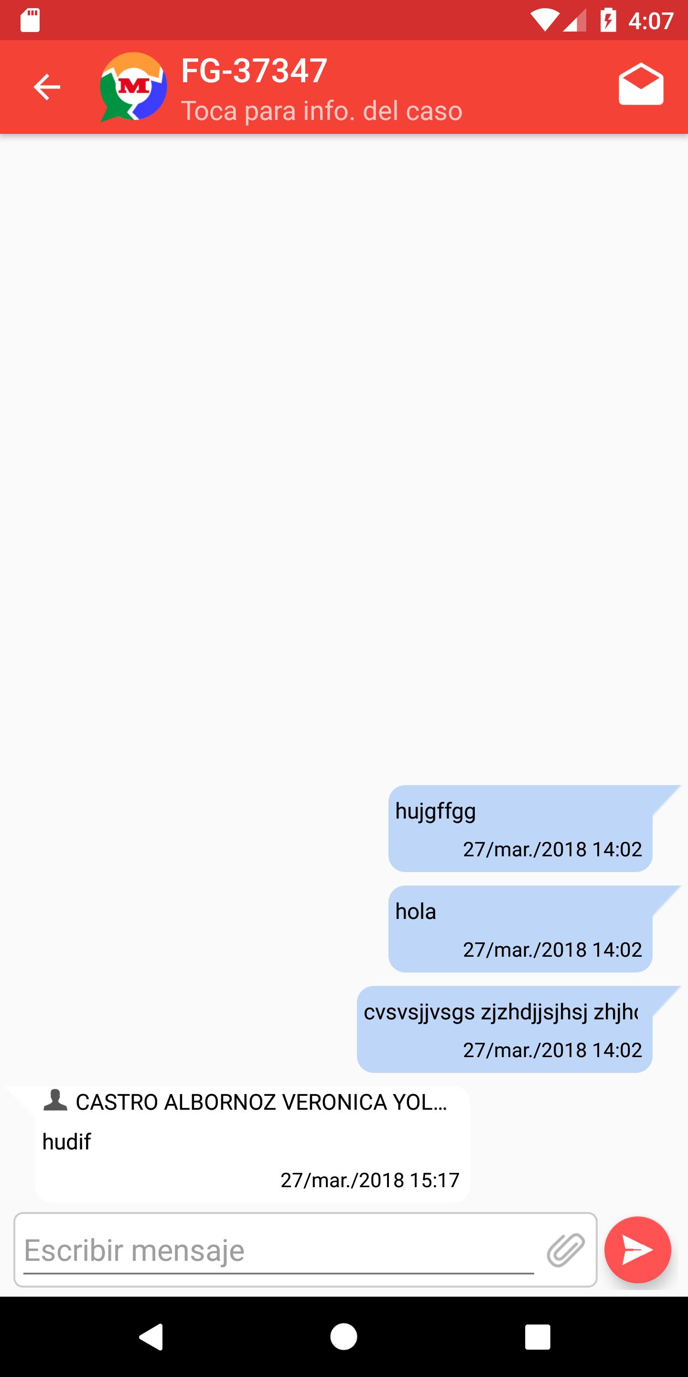The width and height of the screenshot is (688, 1377).
Task: Select the 'hujgffgg' message bubble
Action: 520,828
